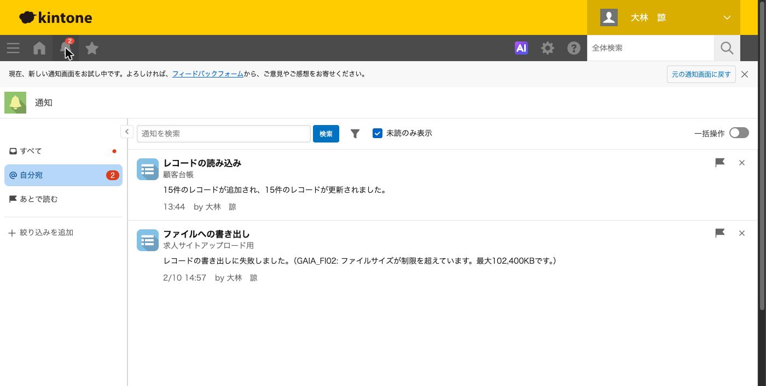Flag the レコードの読み込み notification for later
Viewport: 766px width, 386px height.
point(720,162)
